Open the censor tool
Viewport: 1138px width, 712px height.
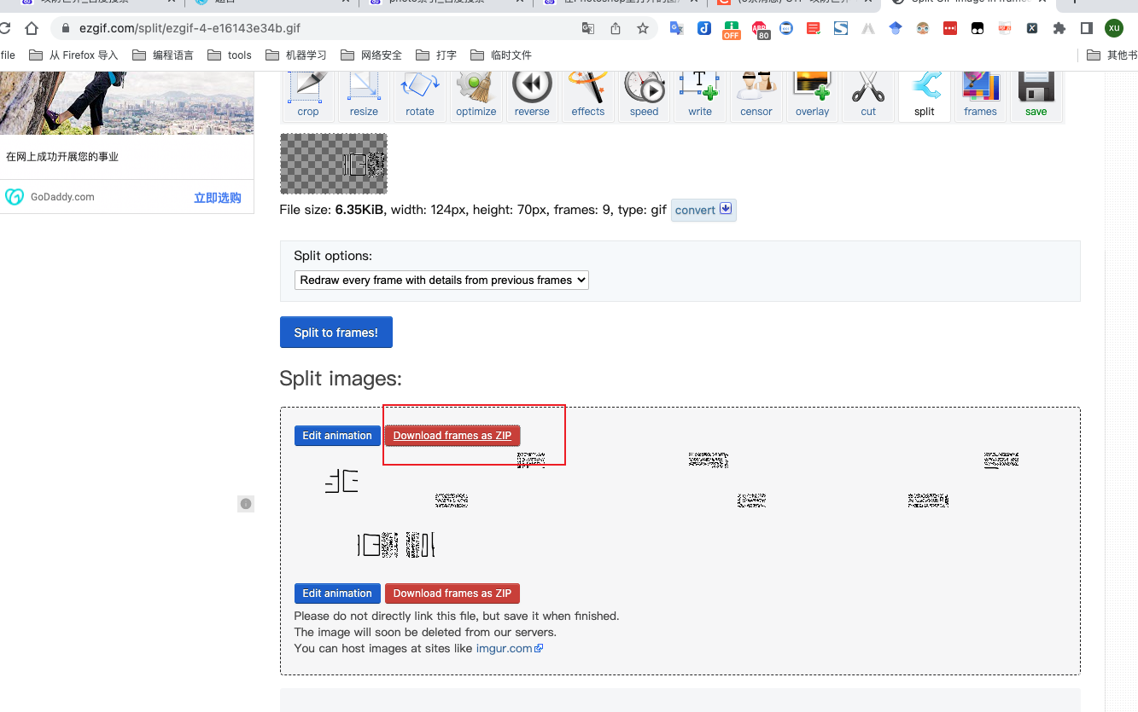pyautogui.click(x=756, y=96)
